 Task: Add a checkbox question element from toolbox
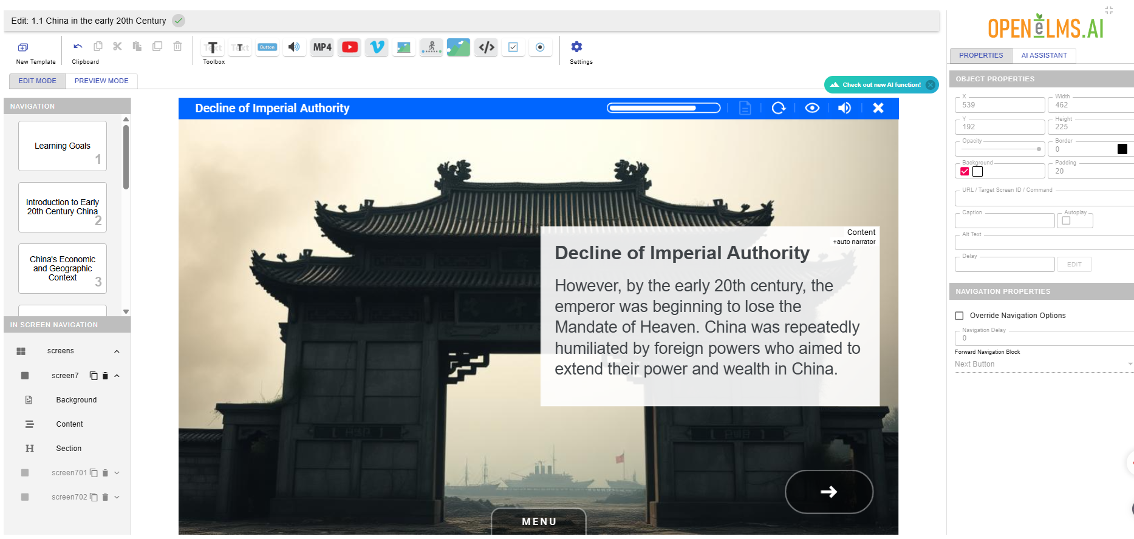[513, 47]
